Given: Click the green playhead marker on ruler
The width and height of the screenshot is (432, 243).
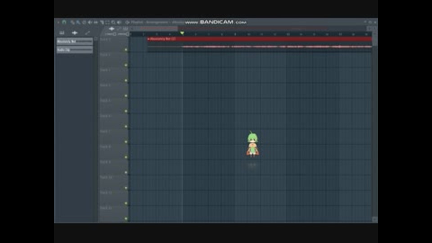Looking at the screenshot, I should (182, 33).
